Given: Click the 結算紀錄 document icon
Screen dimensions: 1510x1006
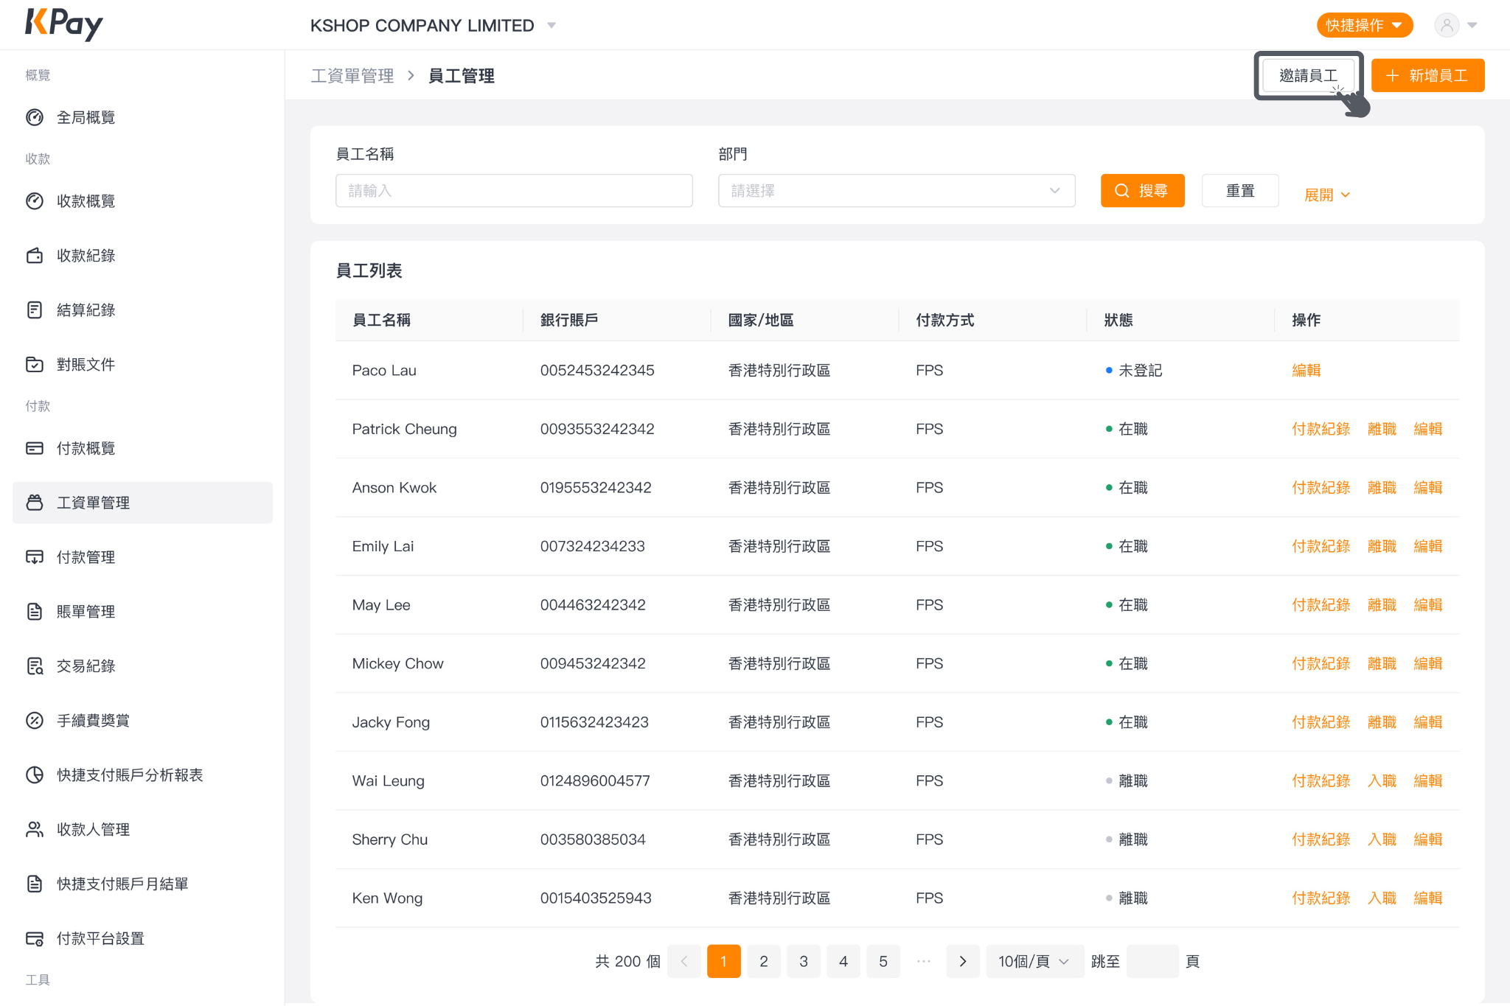Looking at the screenshot, I should [x=35, y=310].
